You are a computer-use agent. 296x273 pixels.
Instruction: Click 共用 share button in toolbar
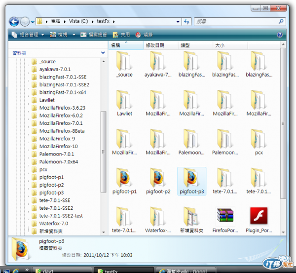[x=121, y=35]
